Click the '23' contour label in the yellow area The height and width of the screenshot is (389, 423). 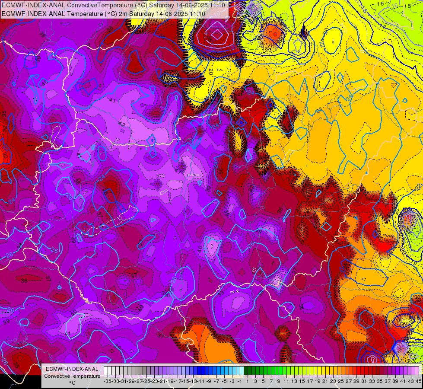319,110
